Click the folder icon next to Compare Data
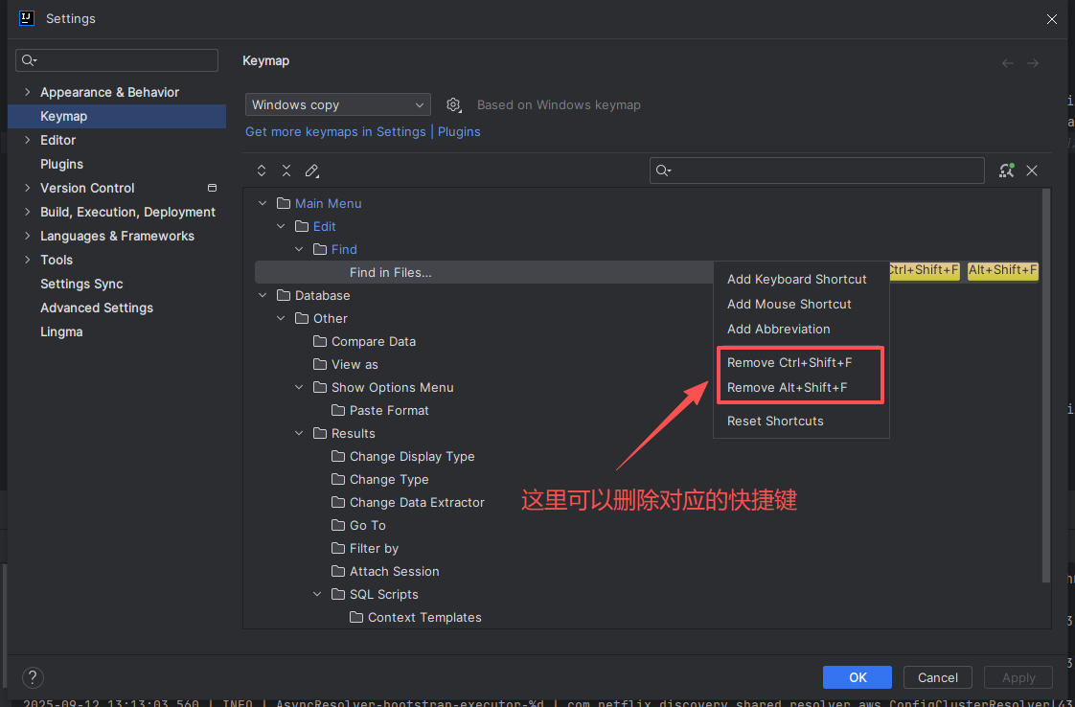Image resolution: width=1075 pixels, height=707 pixels. (319, 341)
